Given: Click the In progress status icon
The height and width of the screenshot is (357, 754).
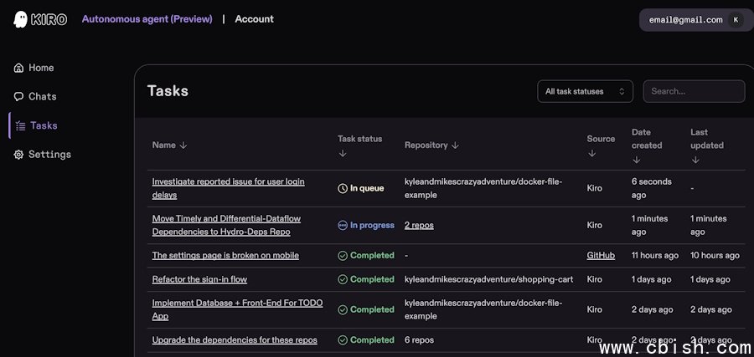Looking at the screenshot, I should (x=343, y=226).
